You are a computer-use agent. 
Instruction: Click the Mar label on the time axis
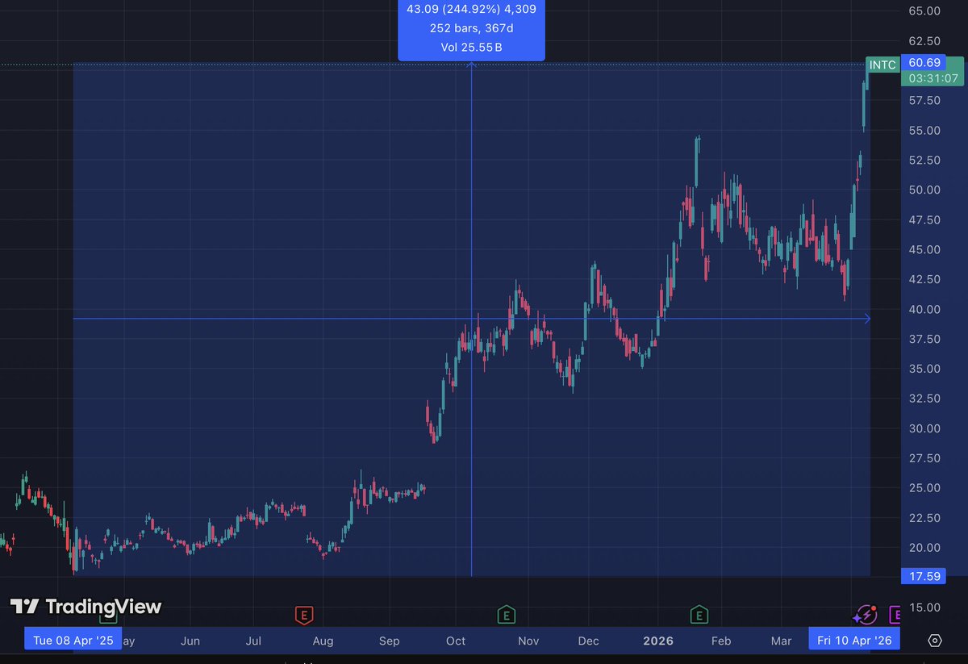[x=781, y=641]
